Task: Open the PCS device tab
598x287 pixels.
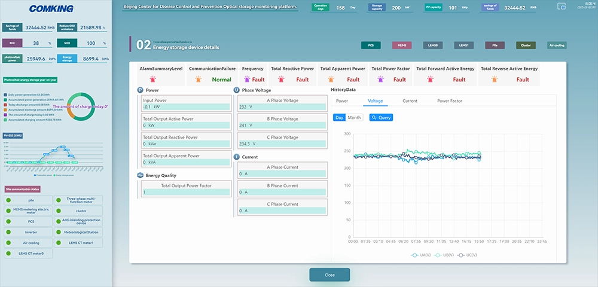Action: coord(371,45)
